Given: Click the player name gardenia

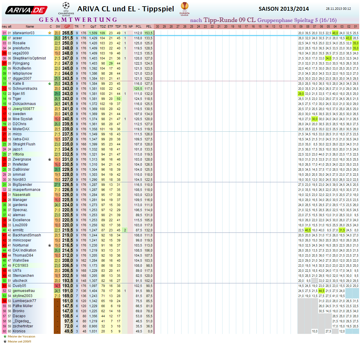Looking at the screenshot, I should 20,205.
